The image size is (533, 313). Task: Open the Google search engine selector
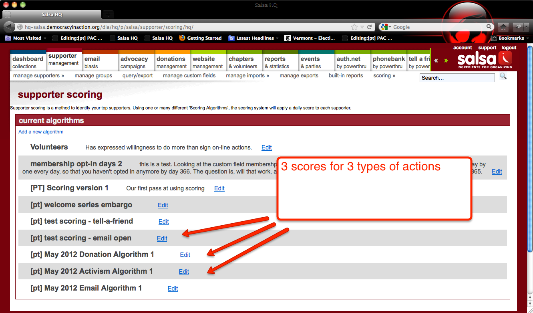386,27
